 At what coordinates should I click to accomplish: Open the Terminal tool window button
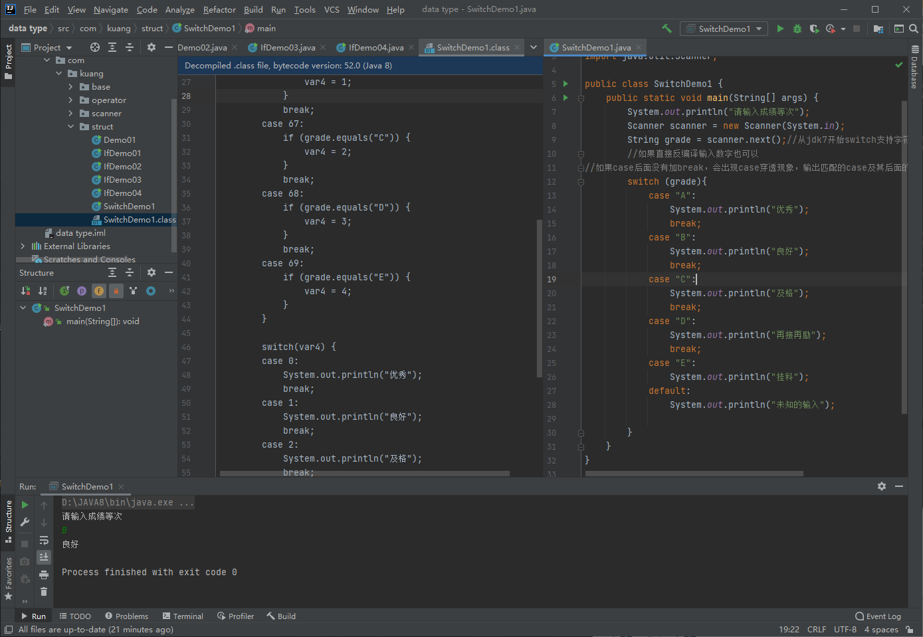[183, 616]
